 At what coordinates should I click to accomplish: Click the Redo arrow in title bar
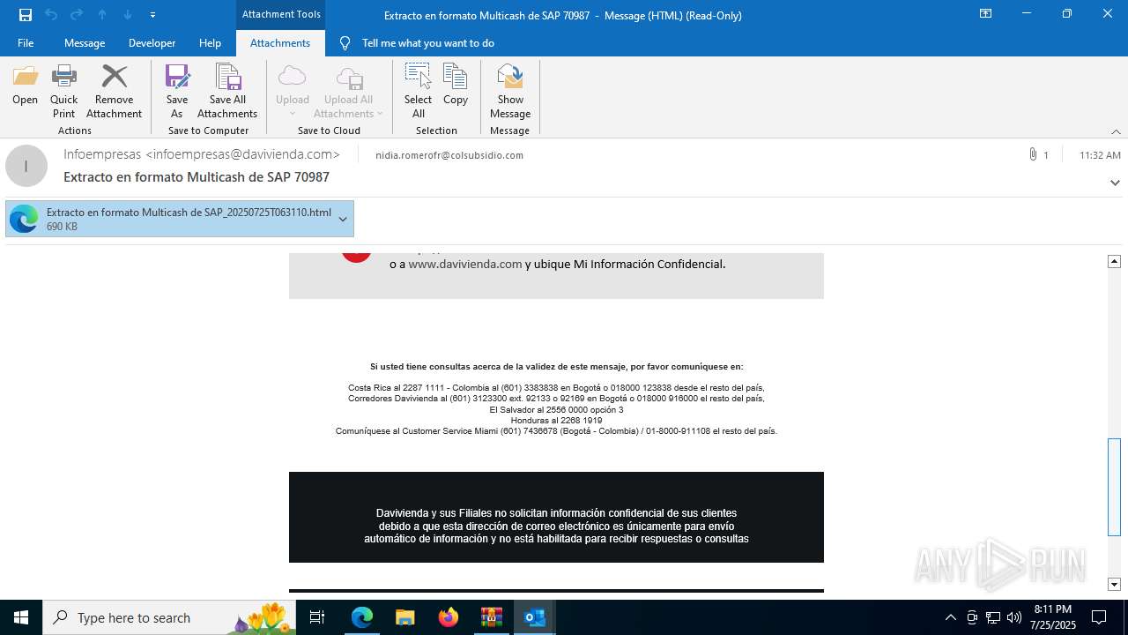(x=77, y=15)
